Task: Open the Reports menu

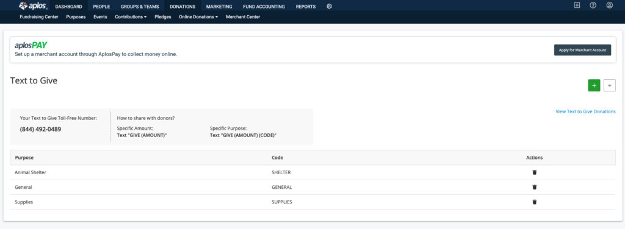Action: pos(306,7)
